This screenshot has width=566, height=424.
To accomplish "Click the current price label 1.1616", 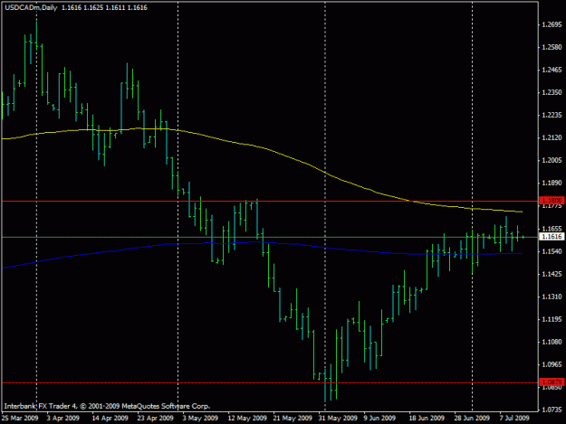I will (552, 237).
